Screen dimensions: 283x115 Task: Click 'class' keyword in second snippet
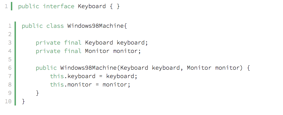(55, 26)
